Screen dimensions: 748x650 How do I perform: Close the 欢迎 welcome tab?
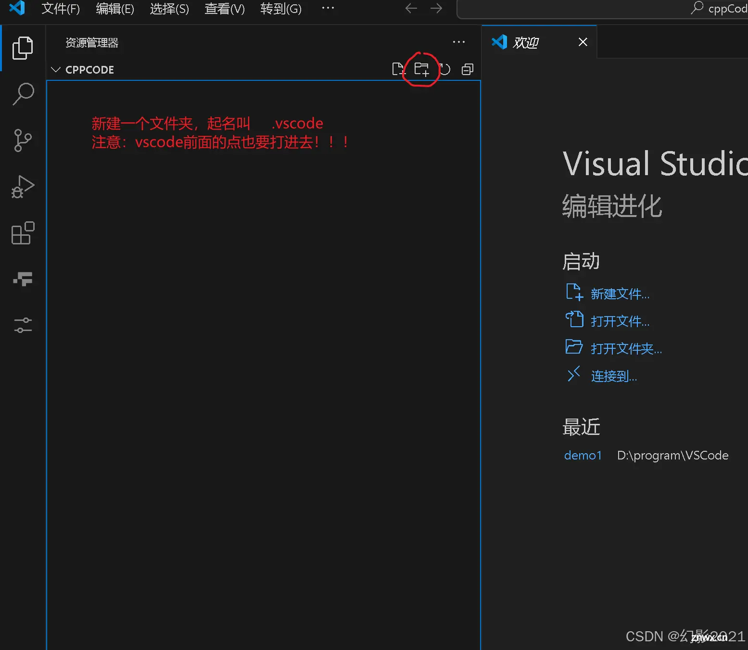click(583, 42)
